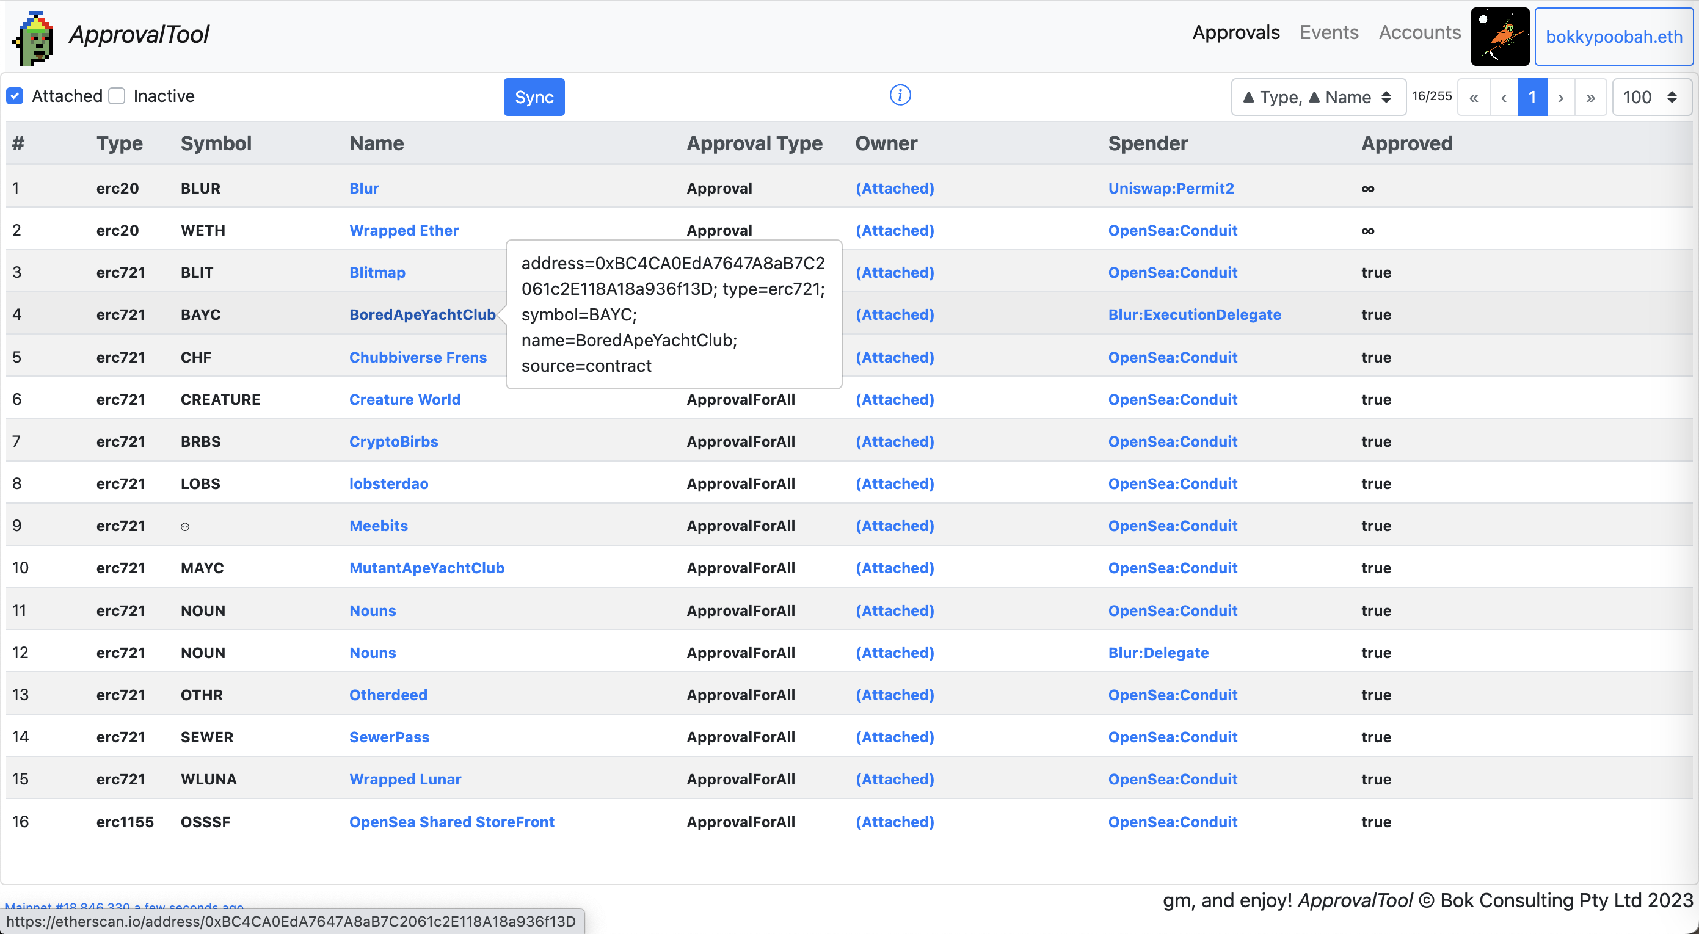Screen dimensions: 1699x934
Task: Open the blue info circle icon
Action: tap(900, 95)
